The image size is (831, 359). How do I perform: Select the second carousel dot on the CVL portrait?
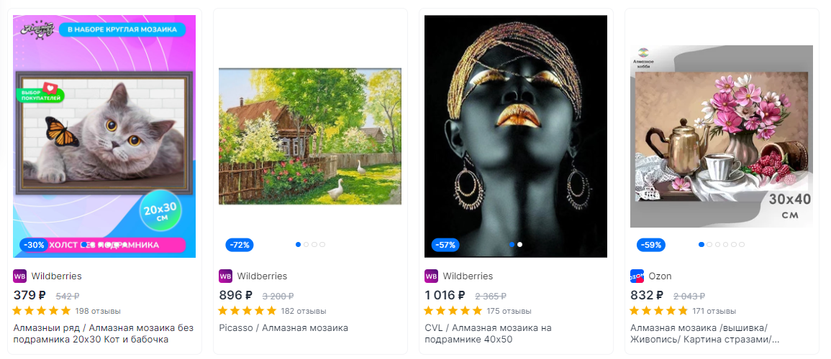point(520,245)
